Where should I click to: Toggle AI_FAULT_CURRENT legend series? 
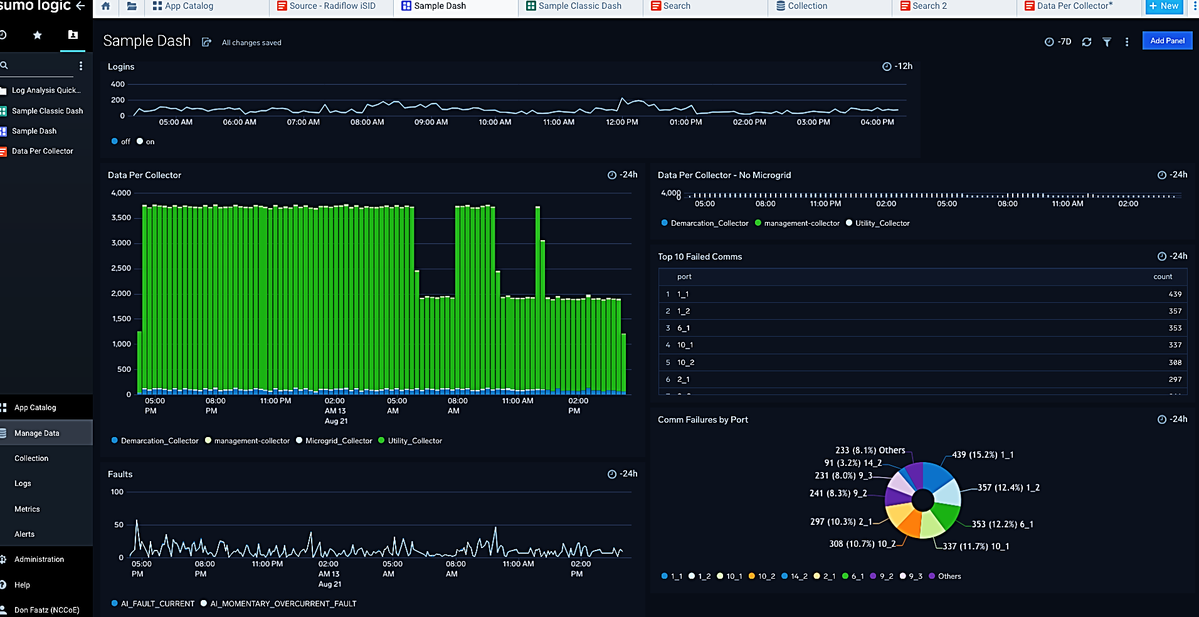click(x=157, y=604)
